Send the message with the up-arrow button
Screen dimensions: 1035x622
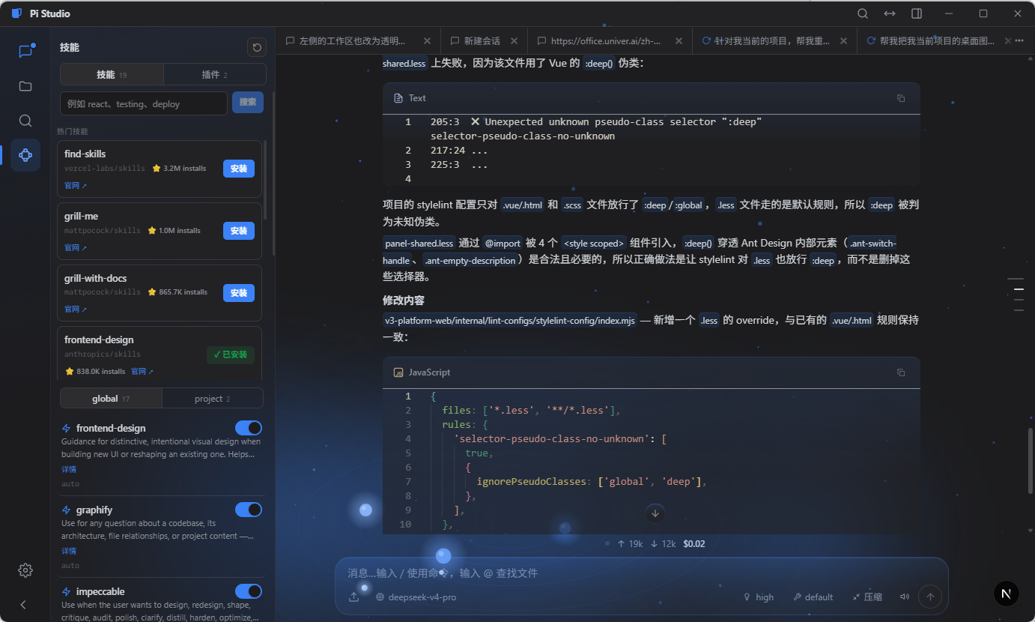click(x=930, y=597)
